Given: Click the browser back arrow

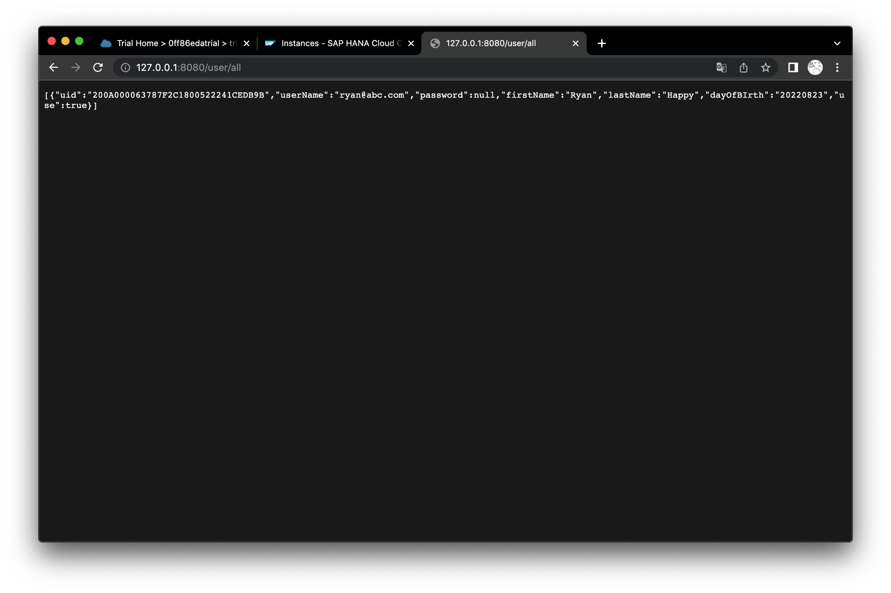Looking at the screenshot, I should point(54,67).
